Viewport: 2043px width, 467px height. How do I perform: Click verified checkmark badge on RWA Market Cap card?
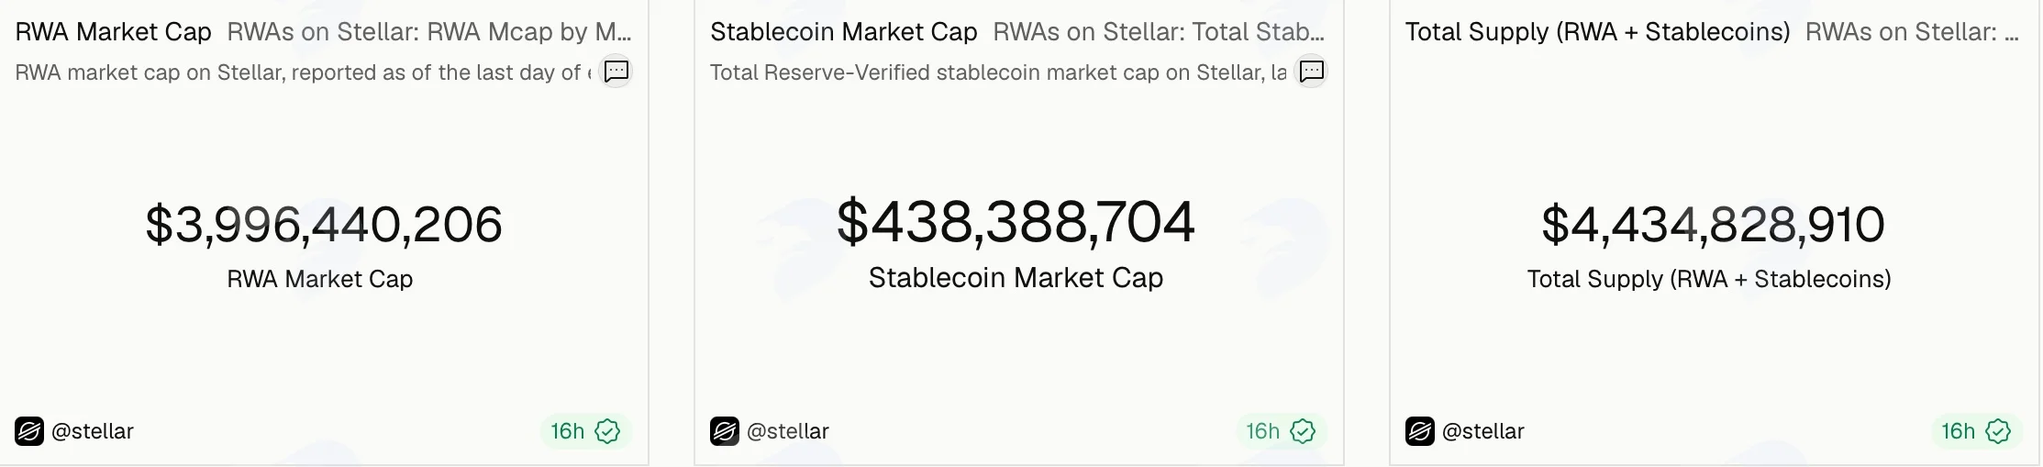607,431
